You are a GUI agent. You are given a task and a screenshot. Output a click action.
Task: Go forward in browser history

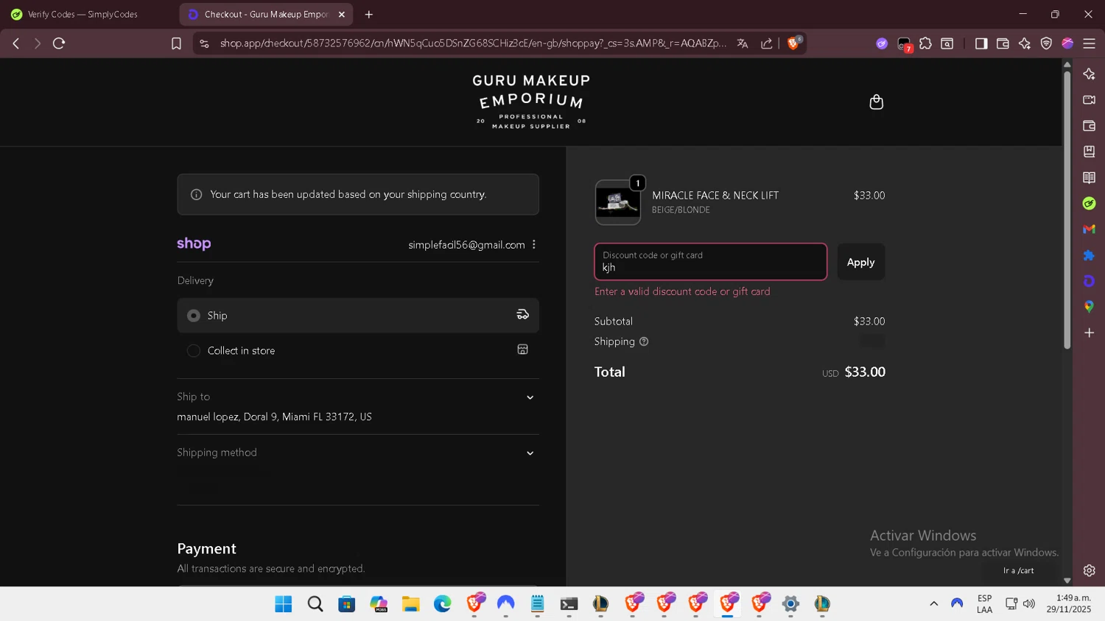(37, 43)
